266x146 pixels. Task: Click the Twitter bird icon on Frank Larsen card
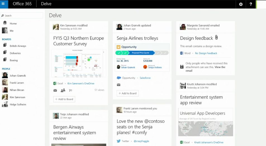pyautogui.click(x=118, y=141)
